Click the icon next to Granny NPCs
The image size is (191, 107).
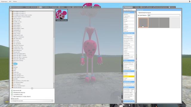pos(13,23)
